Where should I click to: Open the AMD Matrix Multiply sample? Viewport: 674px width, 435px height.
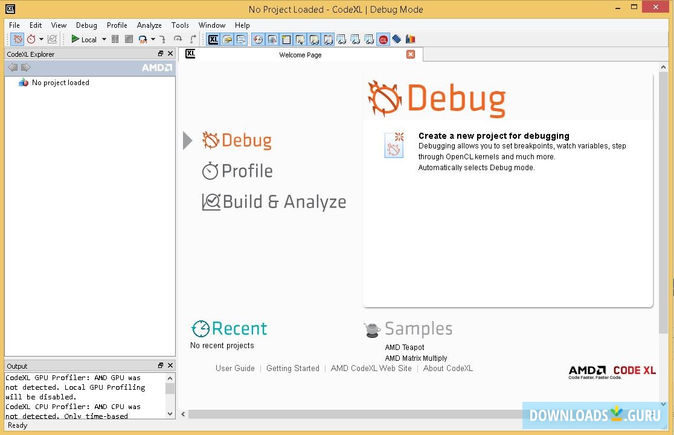click(416, 358)
